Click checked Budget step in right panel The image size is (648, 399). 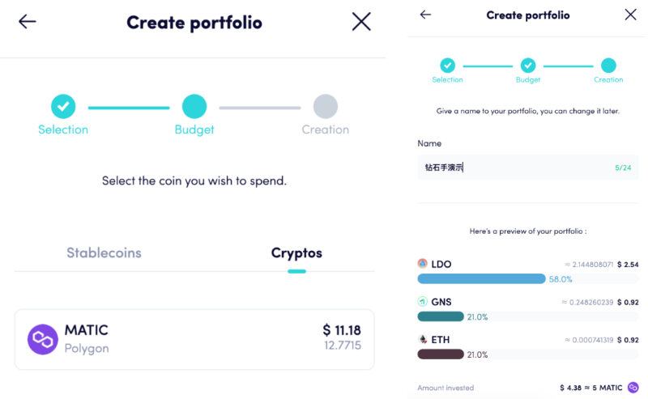click(528, 66)
